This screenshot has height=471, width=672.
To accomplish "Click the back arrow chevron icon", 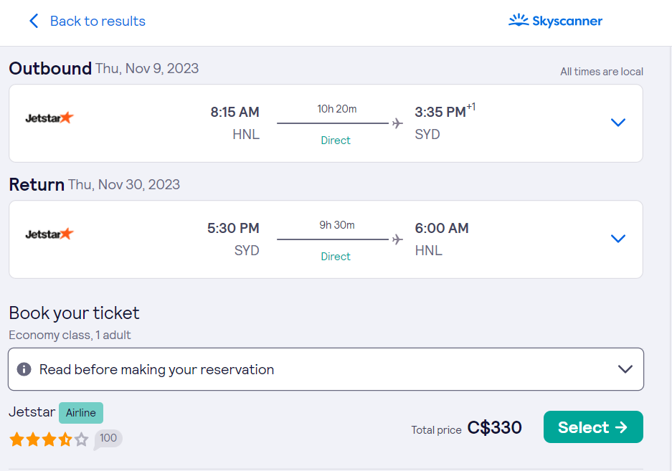I will coord(34,21).
